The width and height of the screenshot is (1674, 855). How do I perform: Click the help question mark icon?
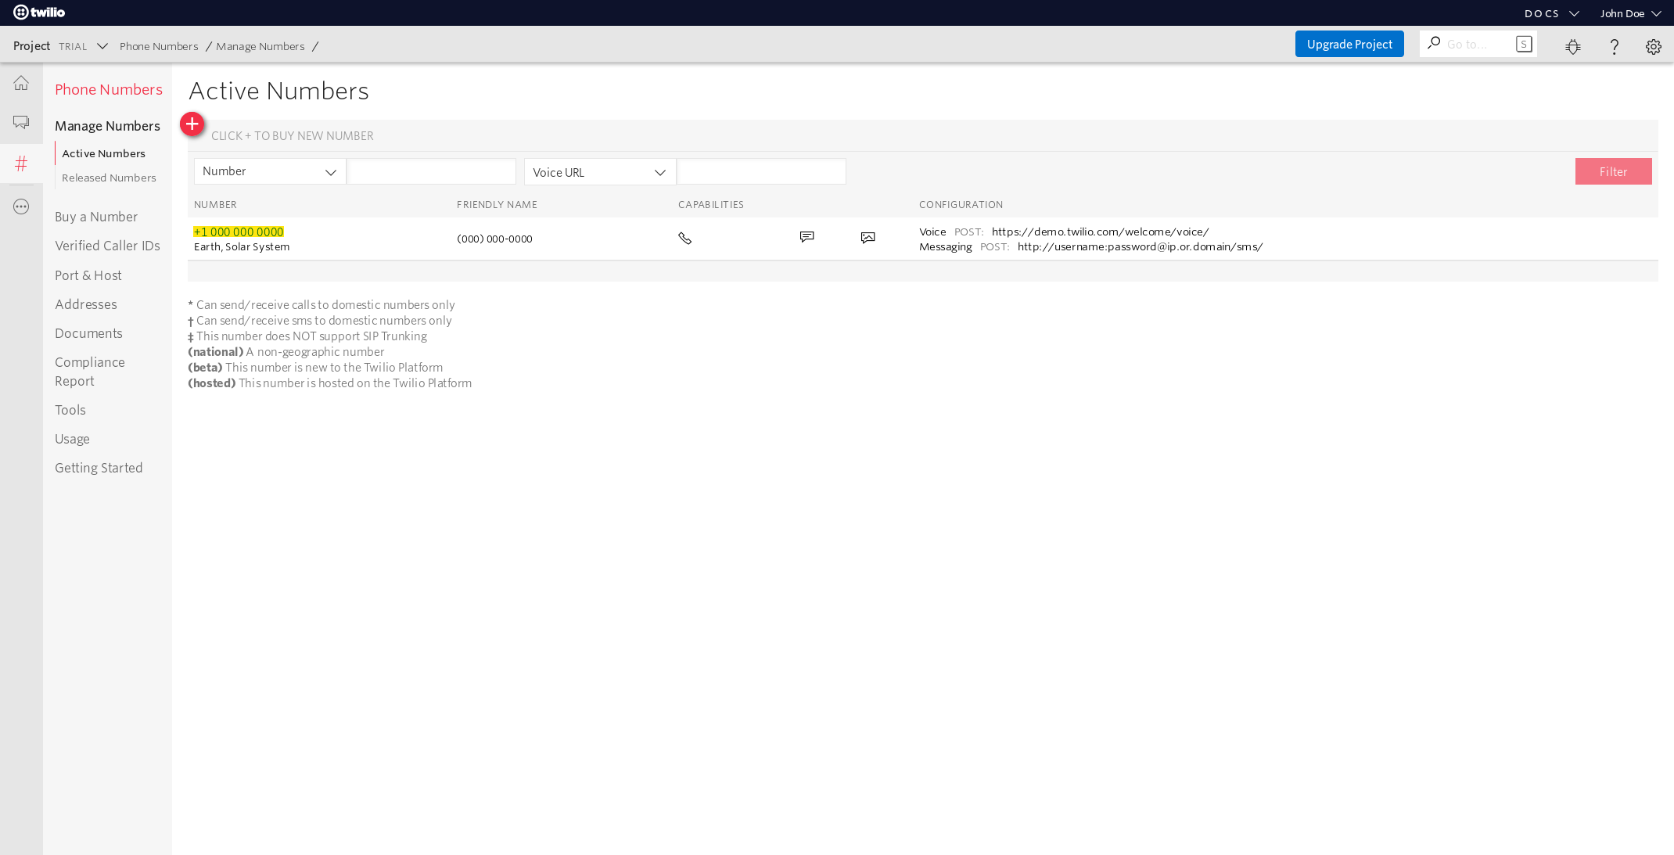(1614, 46)
